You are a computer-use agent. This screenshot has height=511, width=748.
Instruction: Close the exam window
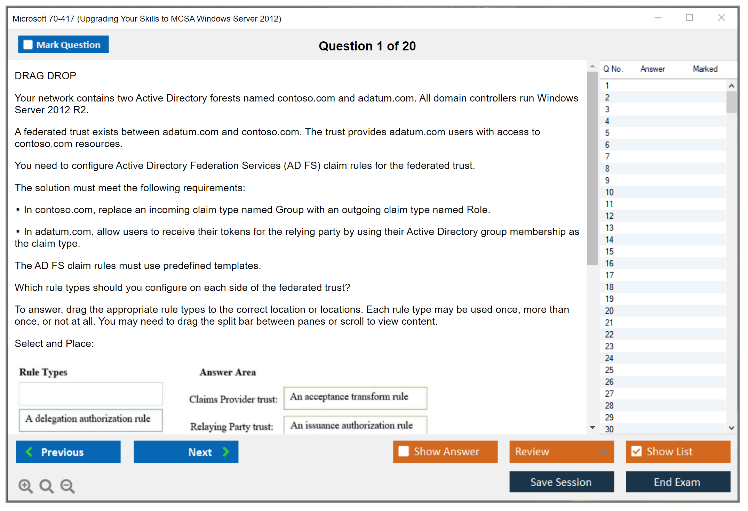tap(721, 18)
